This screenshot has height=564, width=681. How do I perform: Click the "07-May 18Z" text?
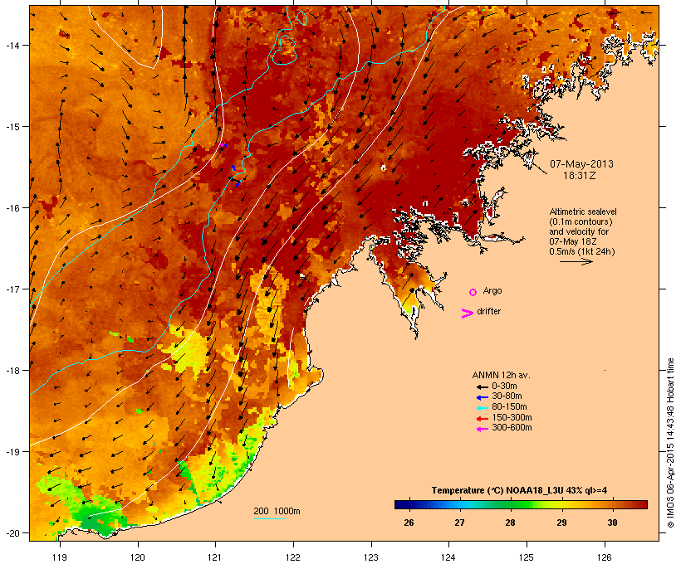[x=573, y=241]
